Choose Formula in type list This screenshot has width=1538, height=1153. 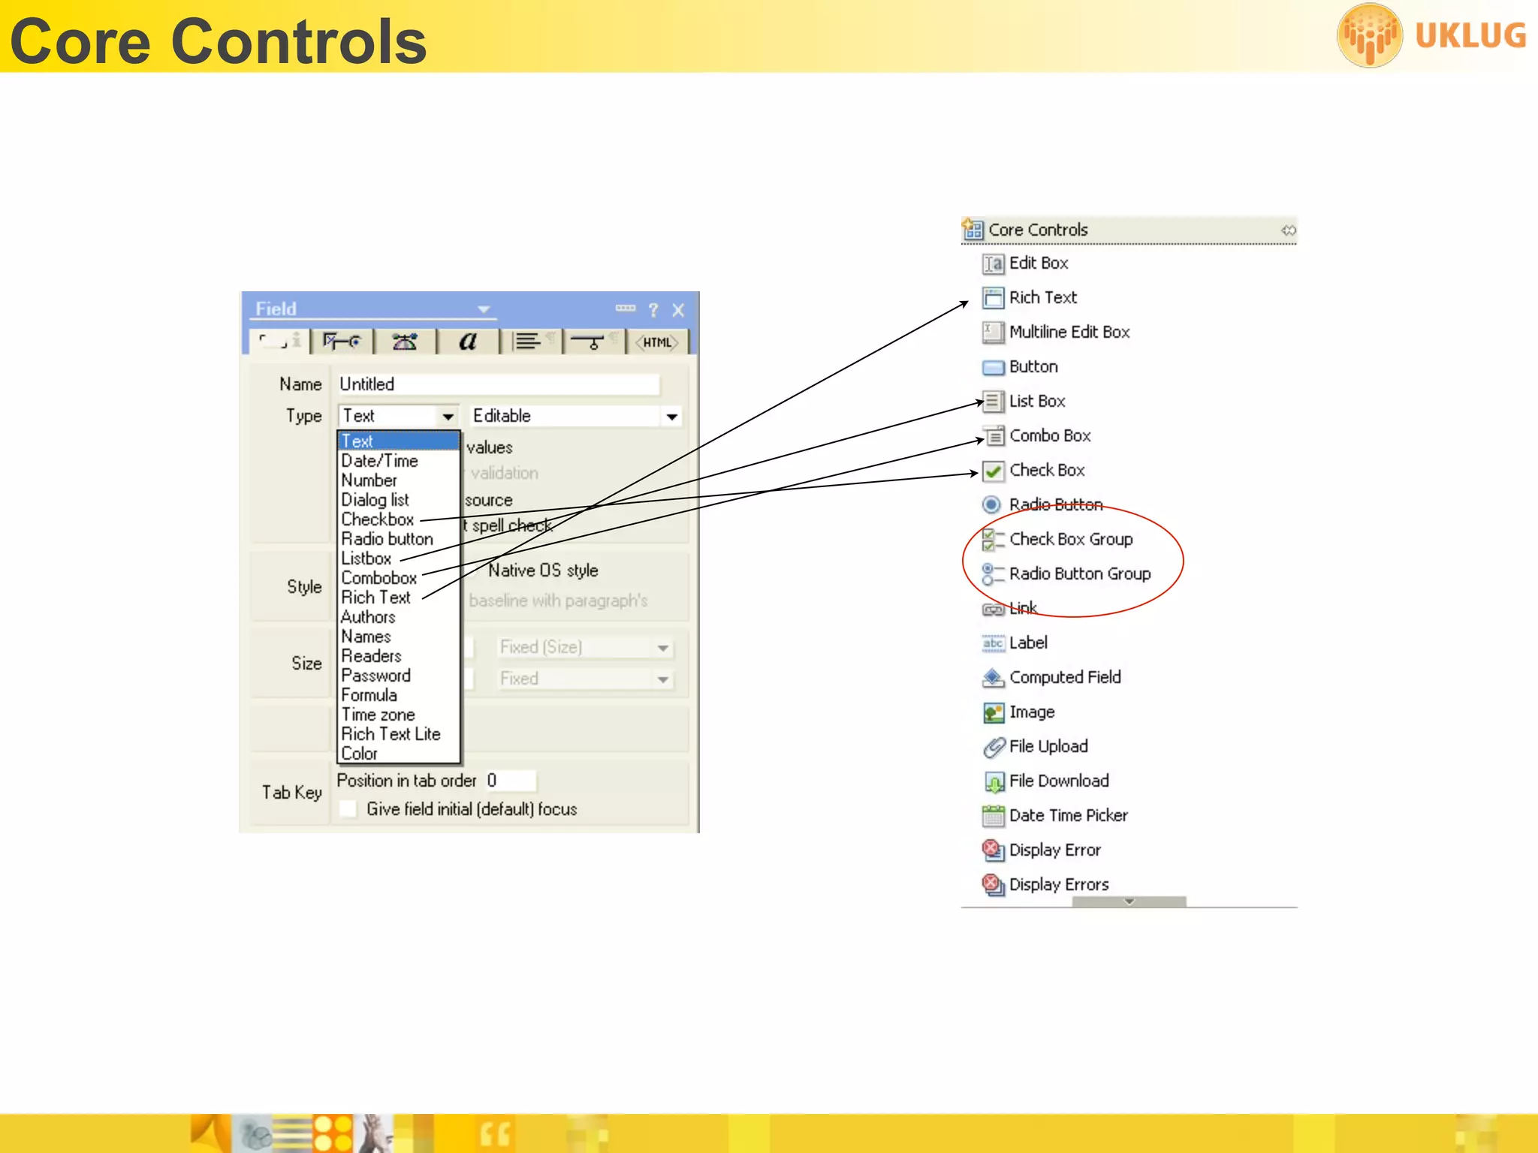(369, 695)
